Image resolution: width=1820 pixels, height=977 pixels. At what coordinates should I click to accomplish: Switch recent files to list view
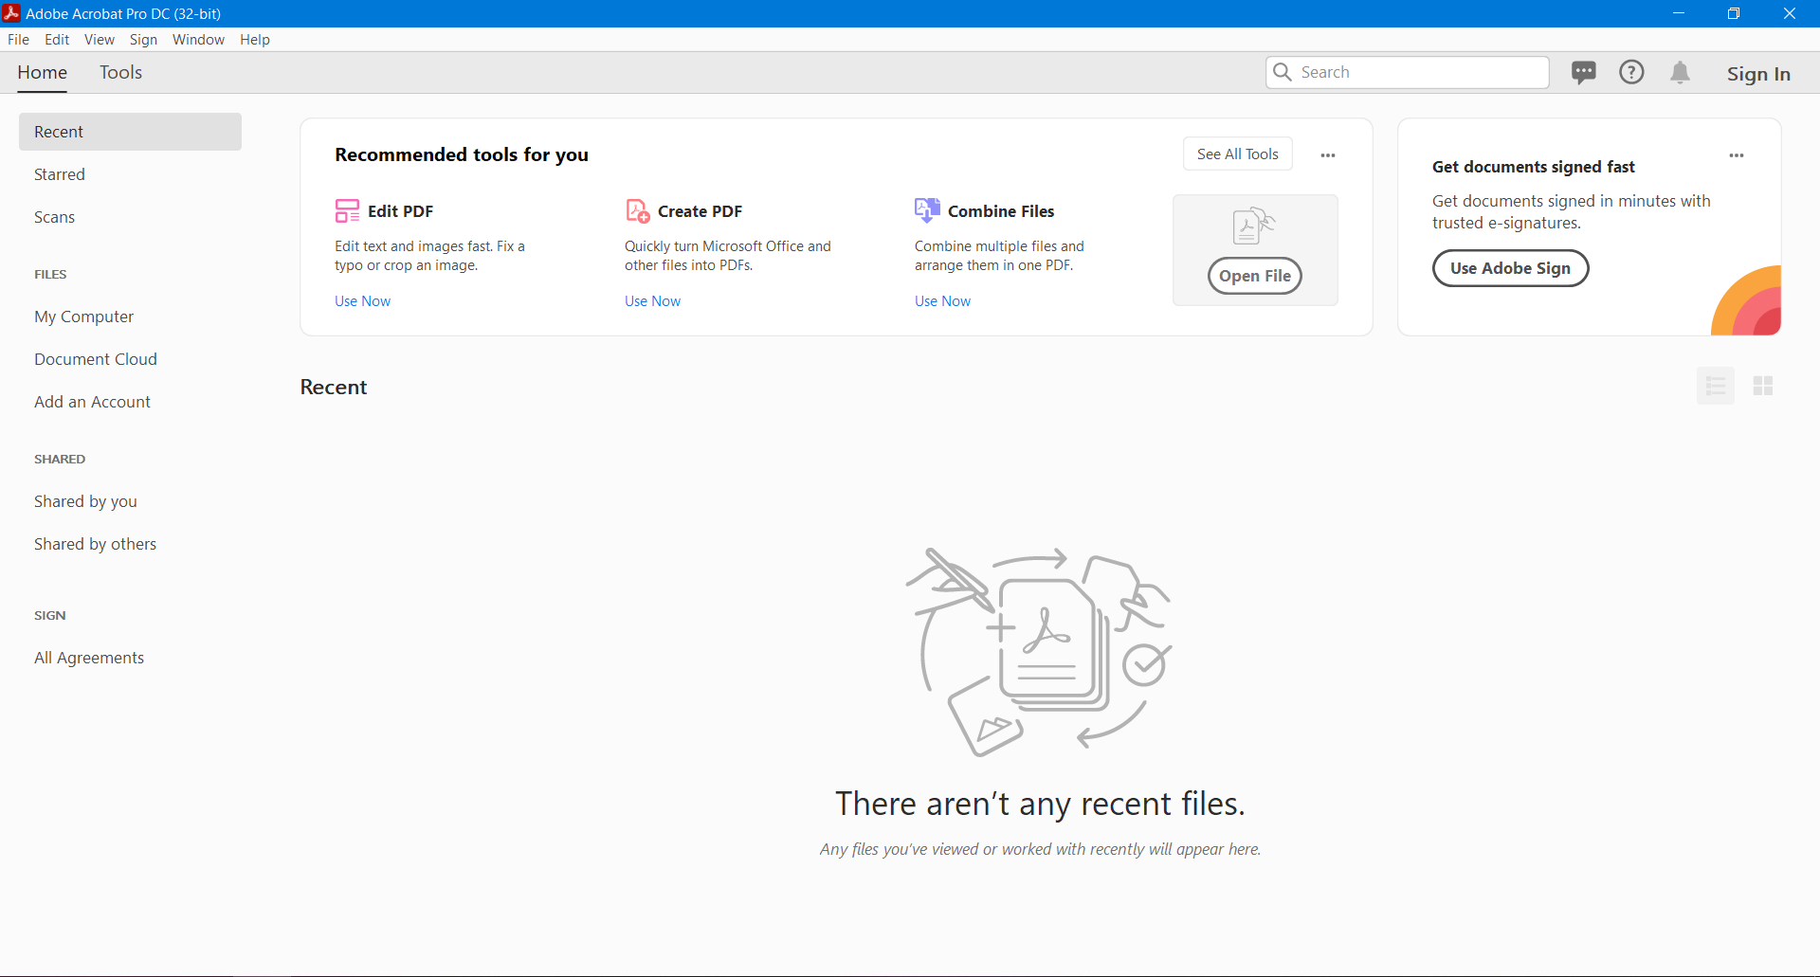1716,386
